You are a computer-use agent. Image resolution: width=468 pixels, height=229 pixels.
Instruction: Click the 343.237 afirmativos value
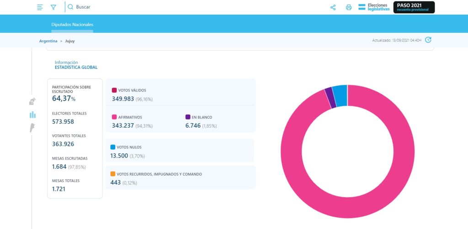[x=123, y=125]
